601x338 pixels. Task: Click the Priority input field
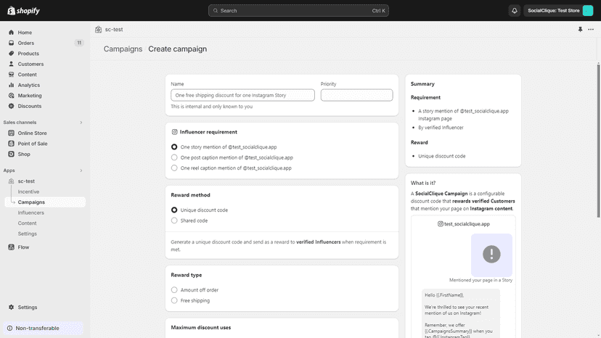(356, 95)
